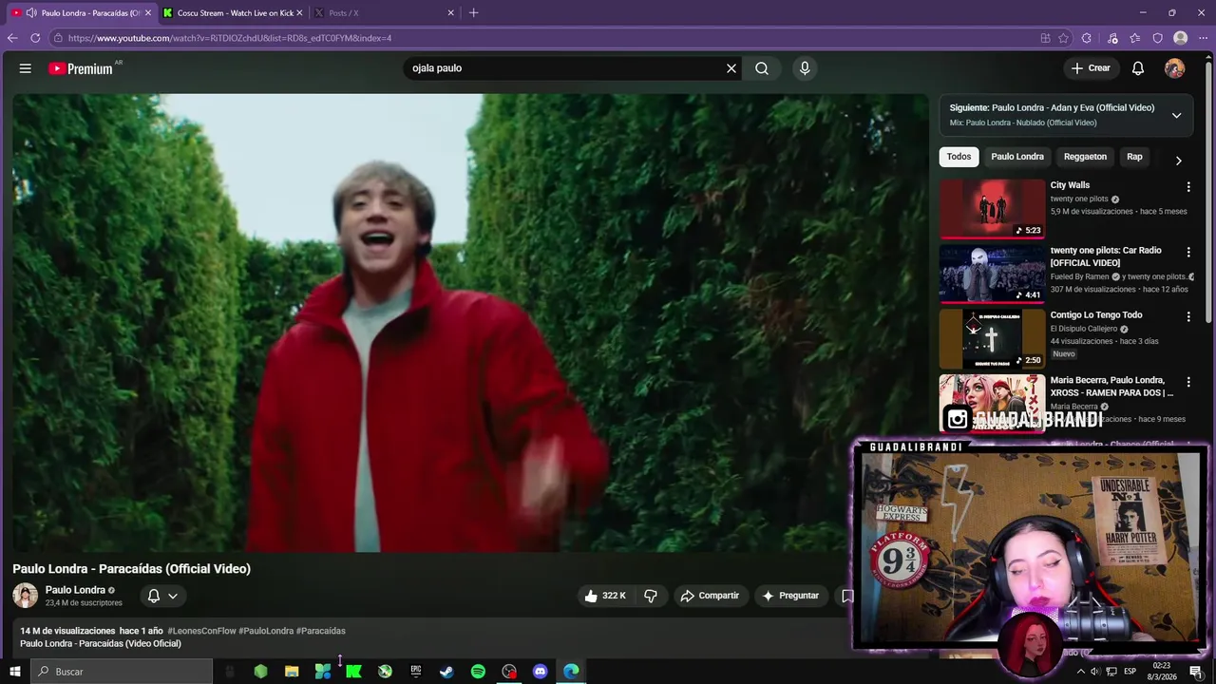The height and width of the screenshot is (684, 1216).
Task: Open a new browser tab
Action: pos(473,13)
